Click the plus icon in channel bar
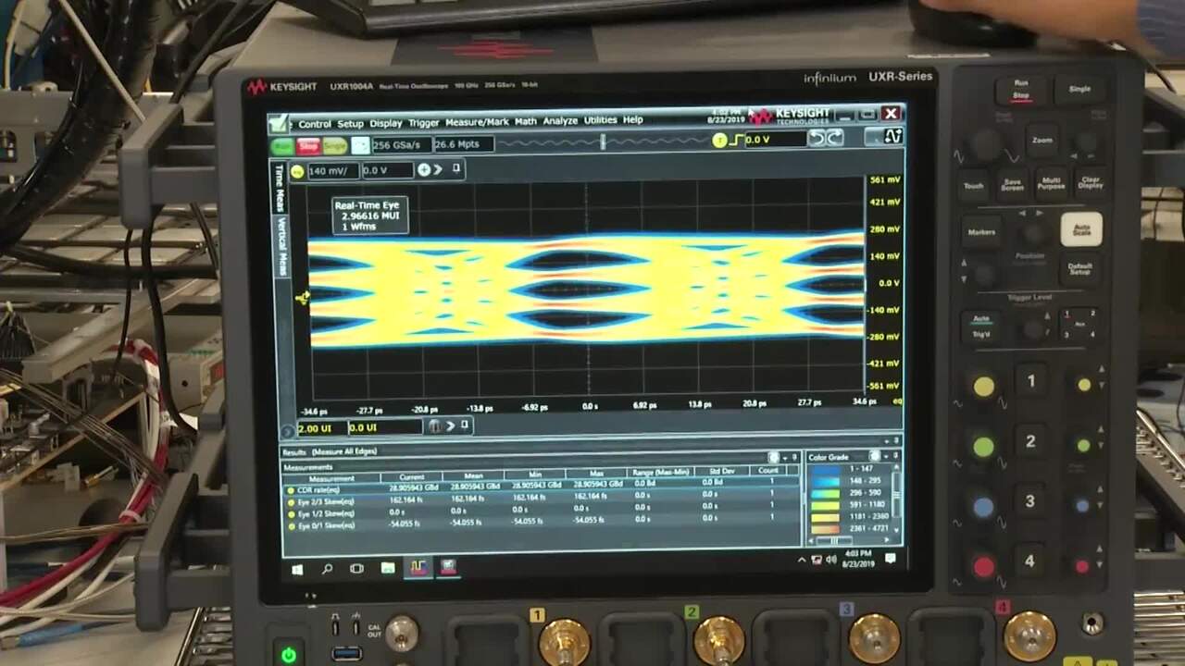The width and height of the screenshot is (1185, 666). pos(424,169)
